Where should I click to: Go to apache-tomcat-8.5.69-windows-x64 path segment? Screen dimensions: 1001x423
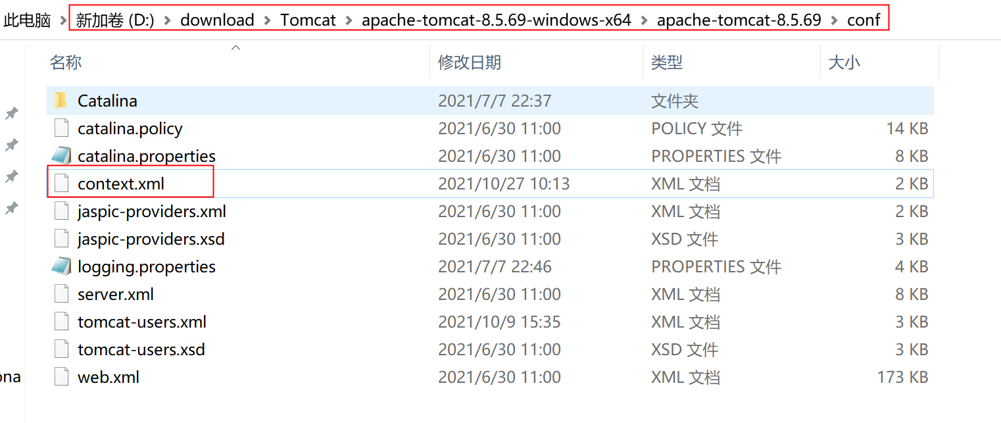[496, 20]
